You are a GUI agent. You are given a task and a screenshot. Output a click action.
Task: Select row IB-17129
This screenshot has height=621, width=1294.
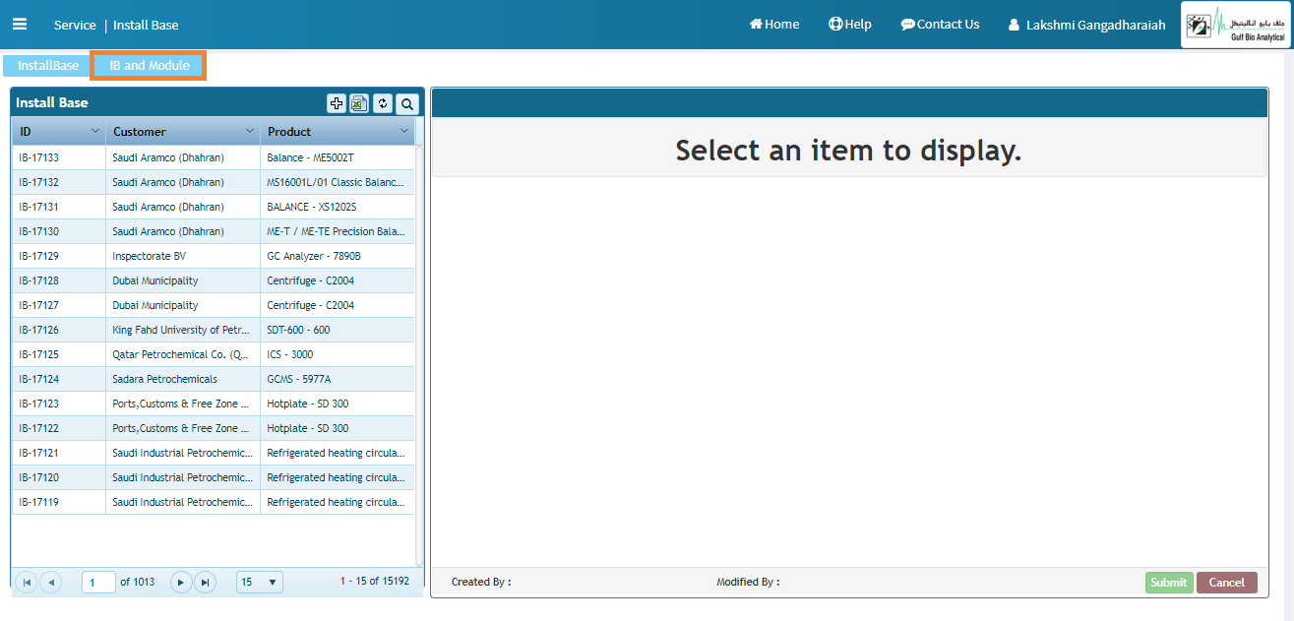pyautogui.click(x=214, y=256)
